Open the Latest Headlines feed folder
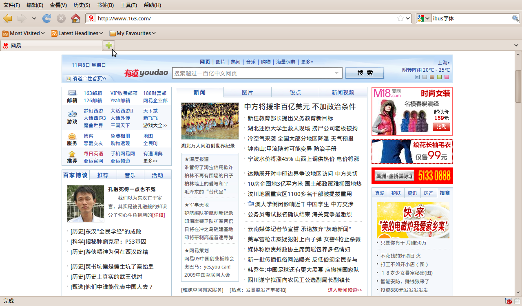This screenshot has height=306, width=522. tap(77, 33)
